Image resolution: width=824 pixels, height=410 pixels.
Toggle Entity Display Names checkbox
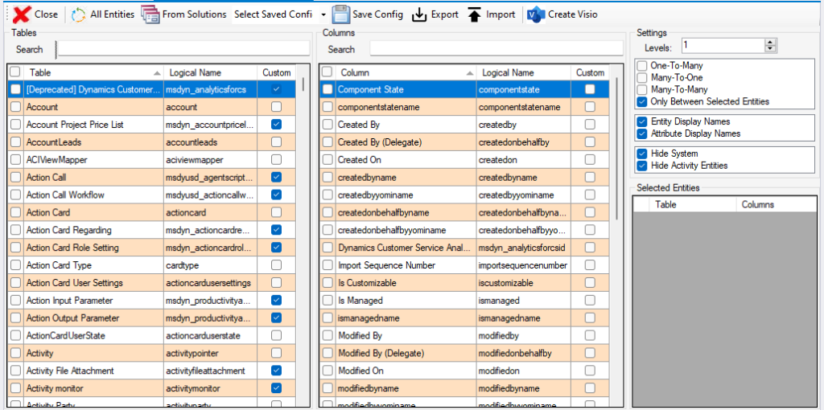tap(642, 121)
